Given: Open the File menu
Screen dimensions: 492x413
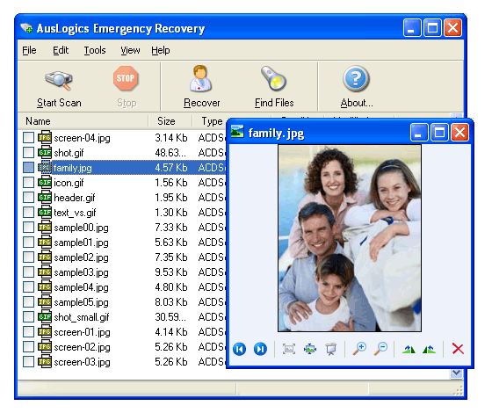Looking at the screenshot, I should (29, 50).
